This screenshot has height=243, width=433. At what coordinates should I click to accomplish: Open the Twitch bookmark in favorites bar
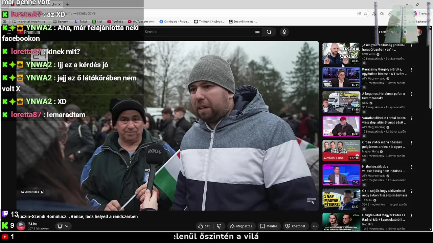(x=81, y=22)
